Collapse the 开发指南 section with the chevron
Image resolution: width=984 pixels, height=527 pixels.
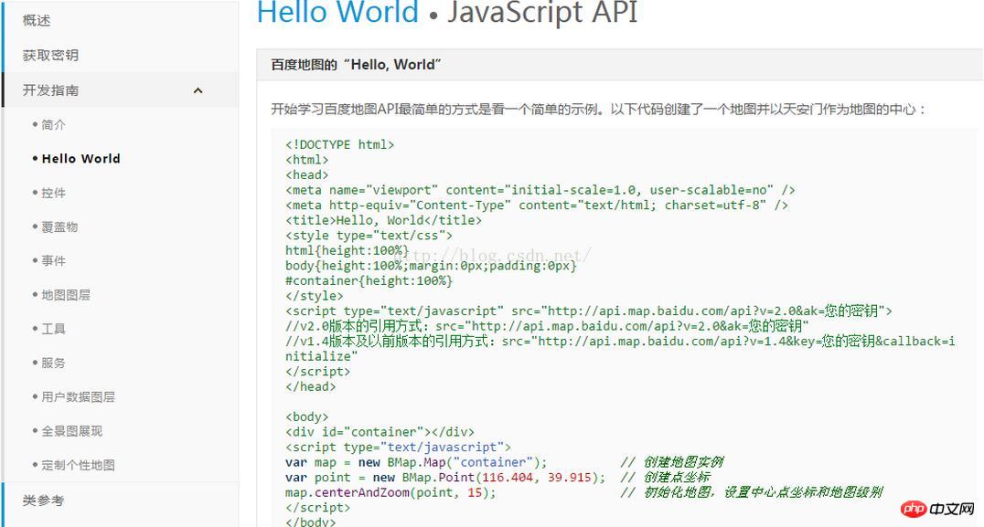(198, 90)
